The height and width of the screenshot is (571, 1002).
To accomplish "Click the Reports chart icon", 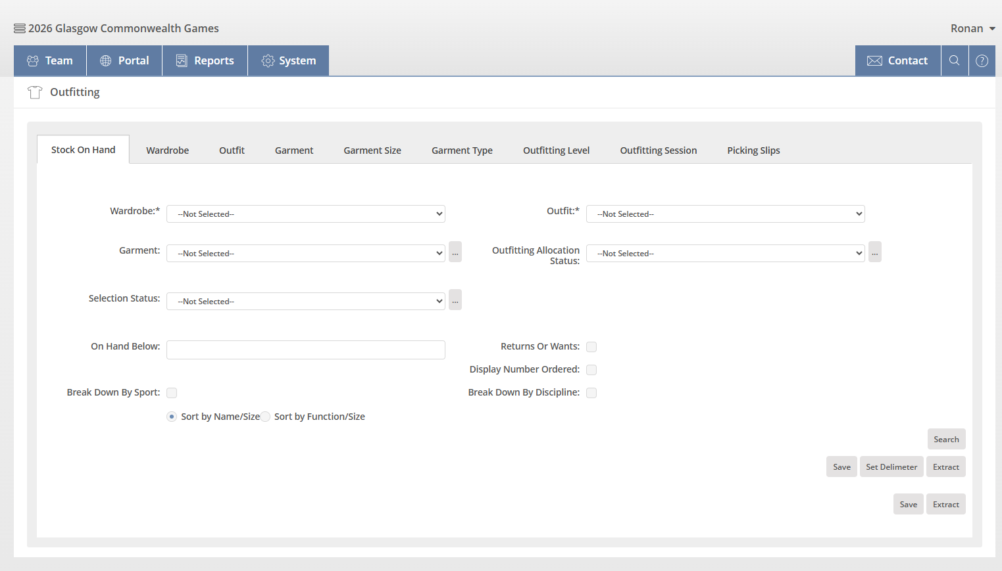I will 182,60.
